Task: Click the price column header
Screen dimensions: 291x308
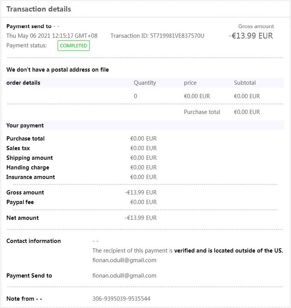Action: click(190, 83)
